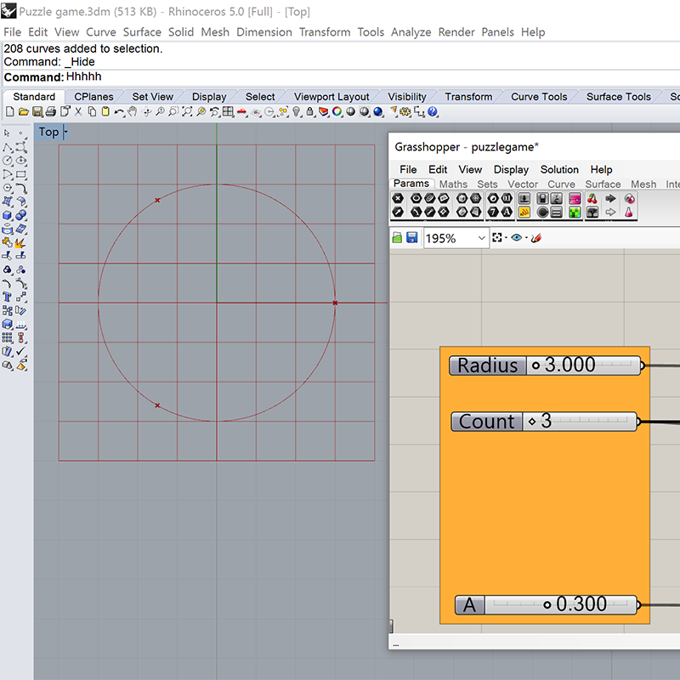The width and height of the screenshot is (680, 680).
Task: Click the Top viewport label
Action: (x=48, y=132)
